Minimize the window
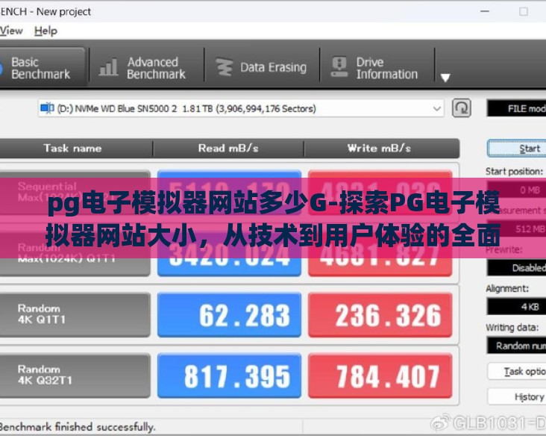546x436 pixels. [485, 11]
